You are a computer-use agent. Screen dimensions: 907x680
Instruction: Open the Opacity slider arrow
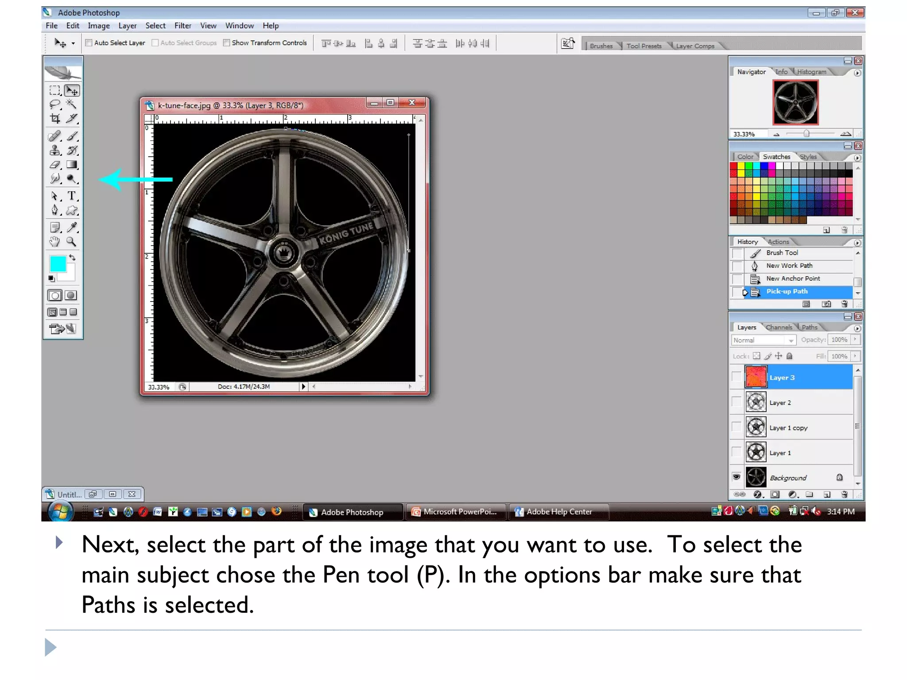click(x=855, y=340)
